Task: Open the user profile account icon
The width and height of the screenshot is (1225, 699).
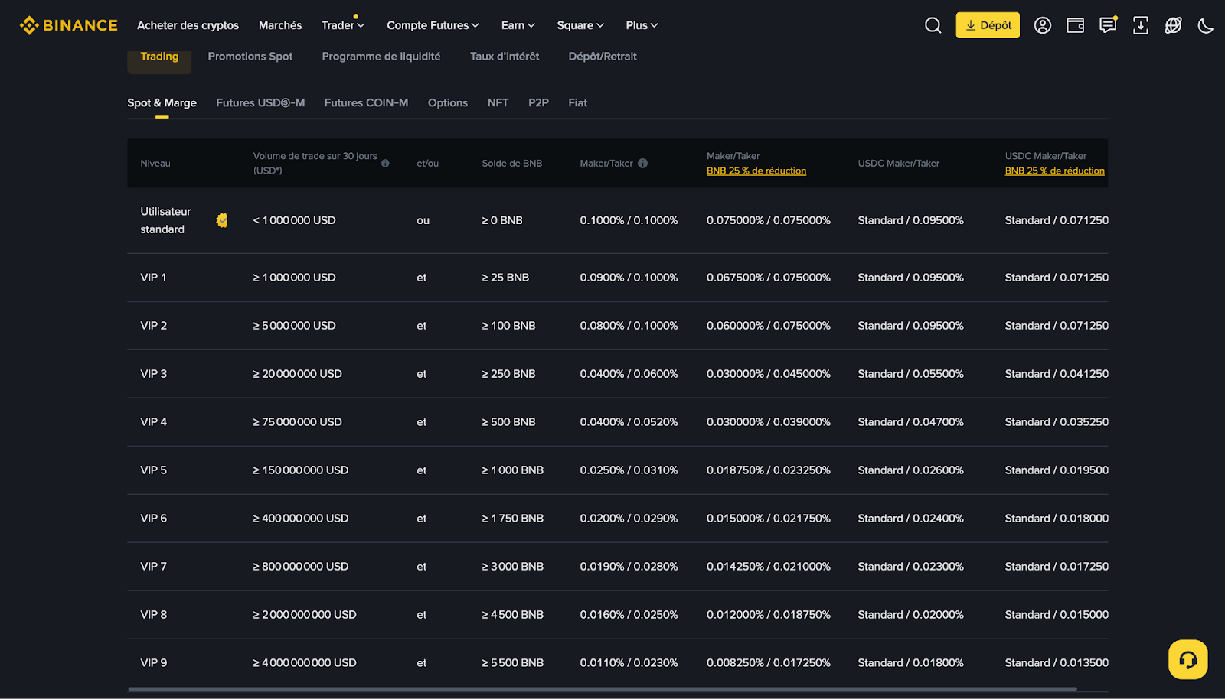Action: tap(1042, 25)
